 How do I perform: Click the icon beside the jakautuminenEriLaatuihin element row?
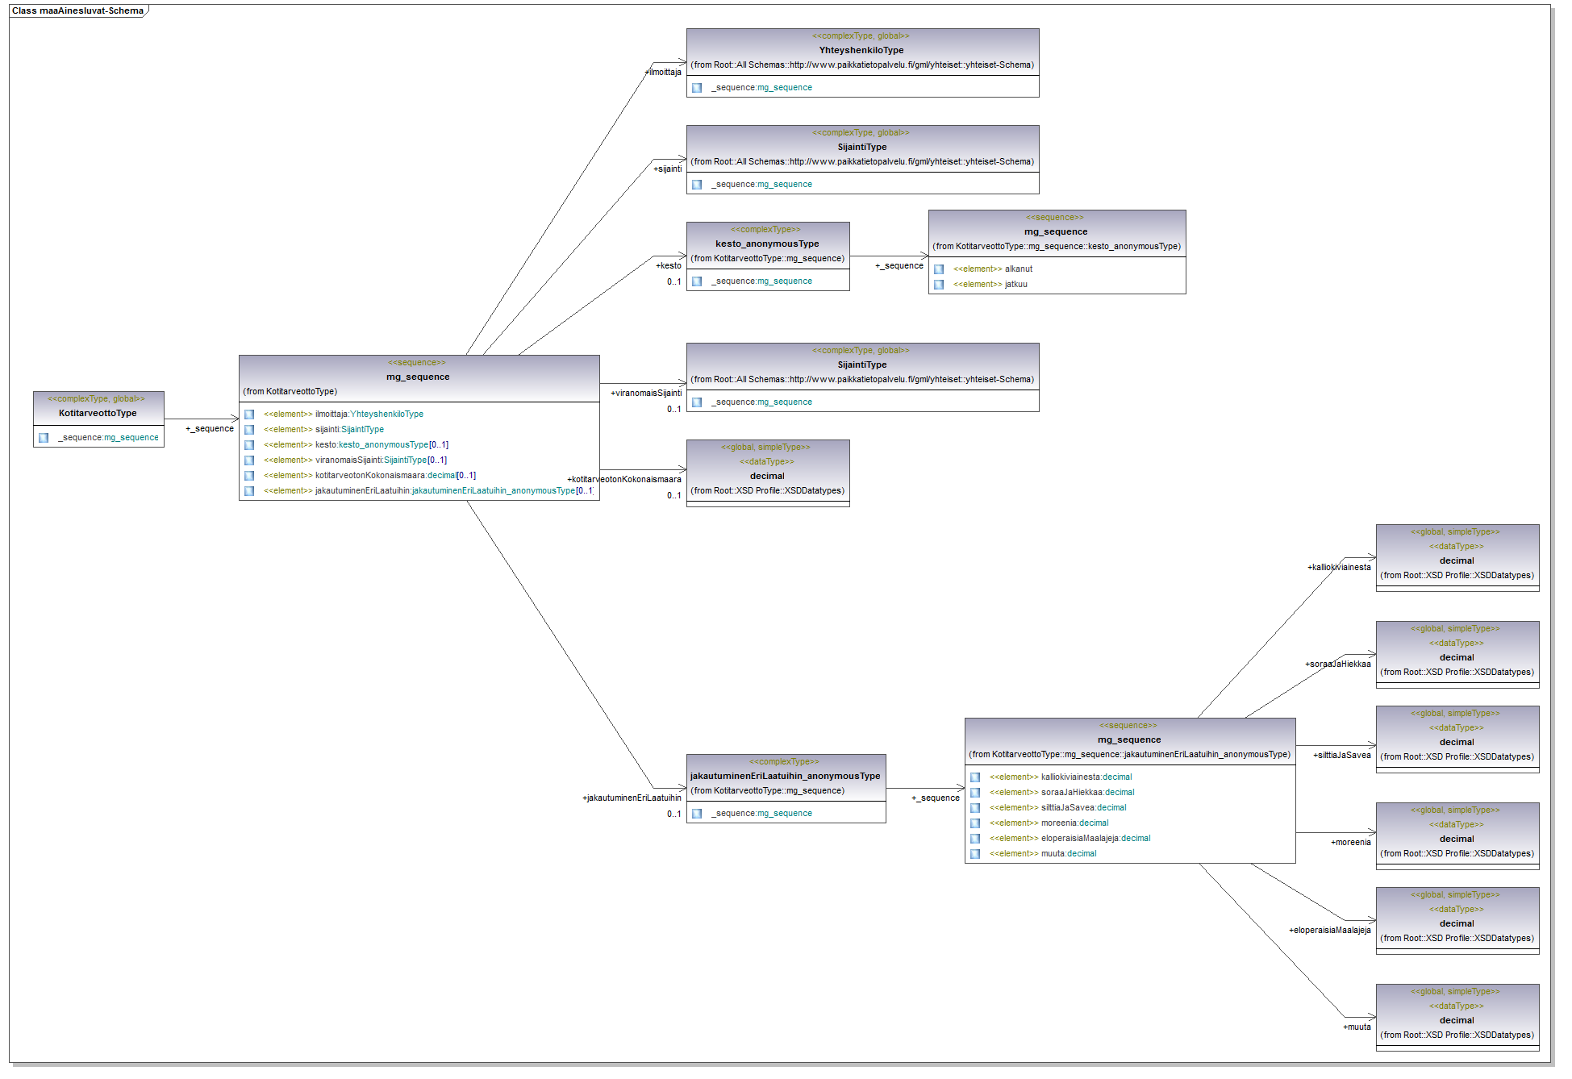[249, 491]
